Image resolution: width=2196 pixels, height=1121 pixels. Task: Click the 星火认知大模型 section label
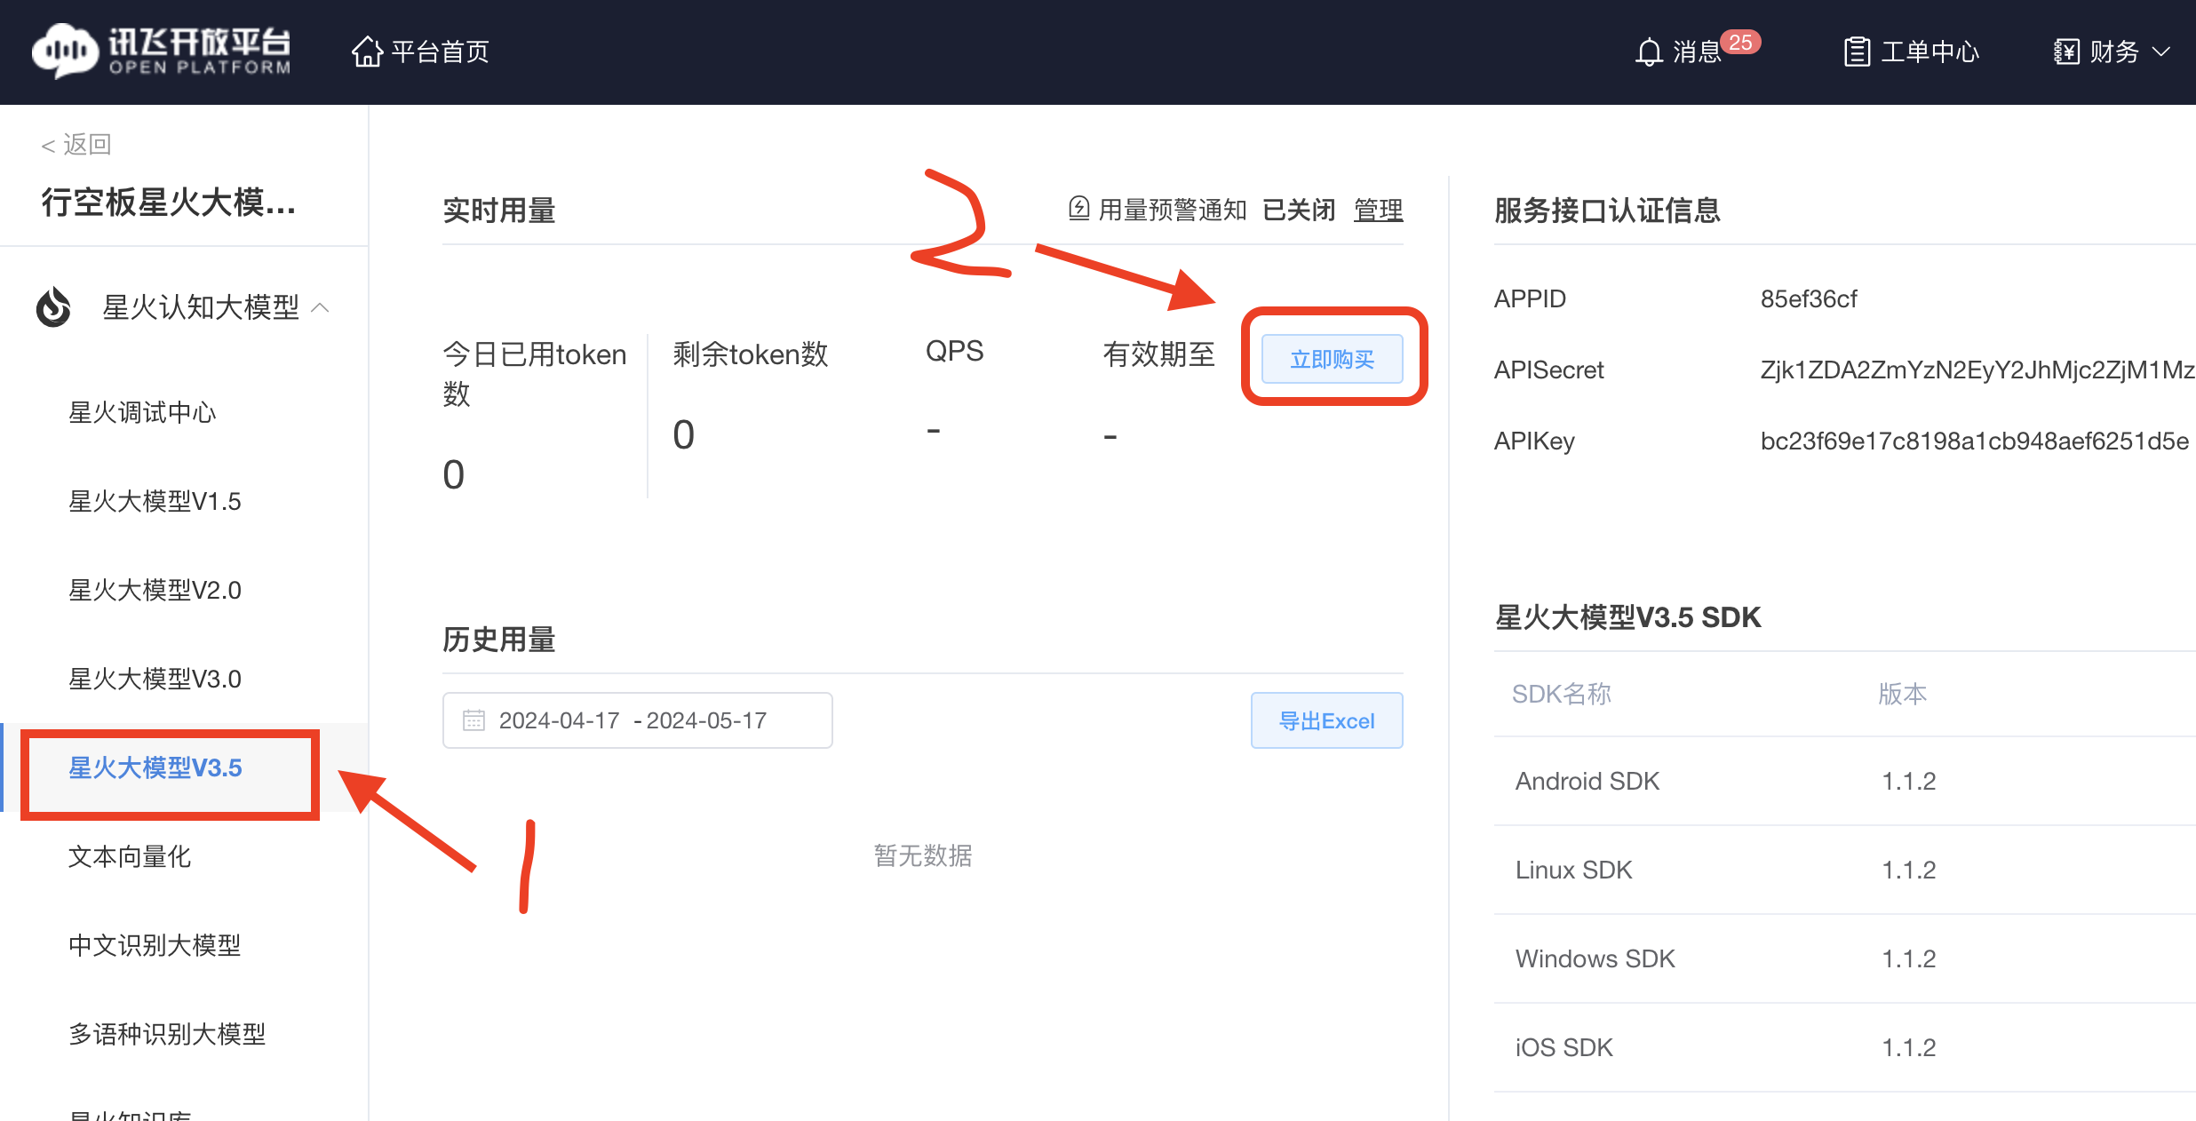[201, 307]
